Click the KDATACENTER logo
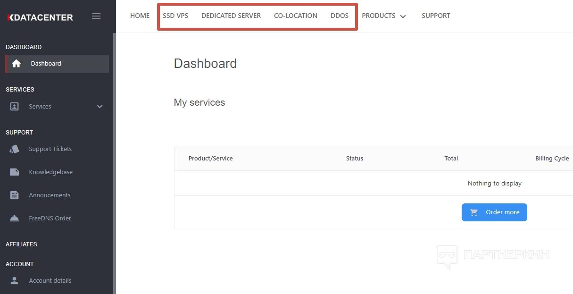 point(40,17)
